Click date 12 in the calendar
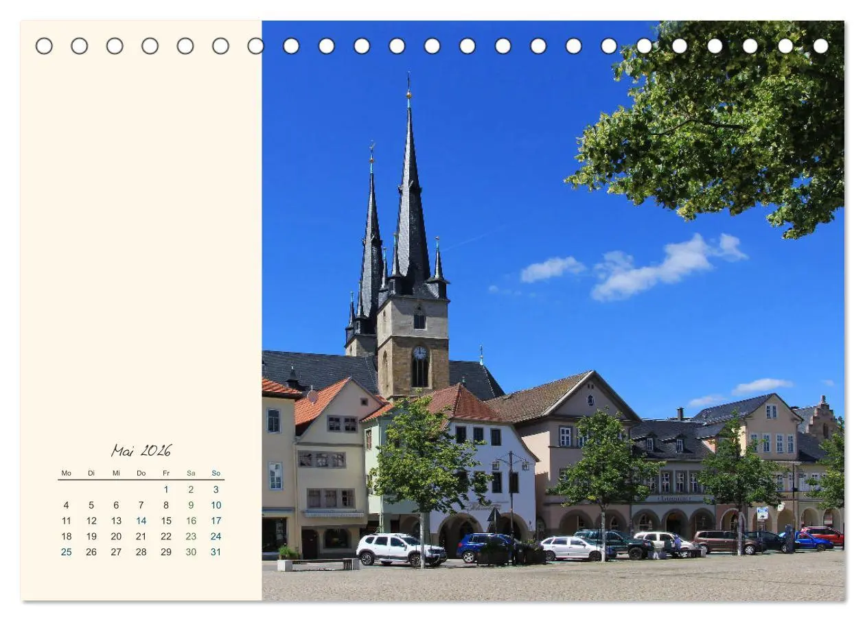This screenshot has width=865, height=621. point(91,521)
